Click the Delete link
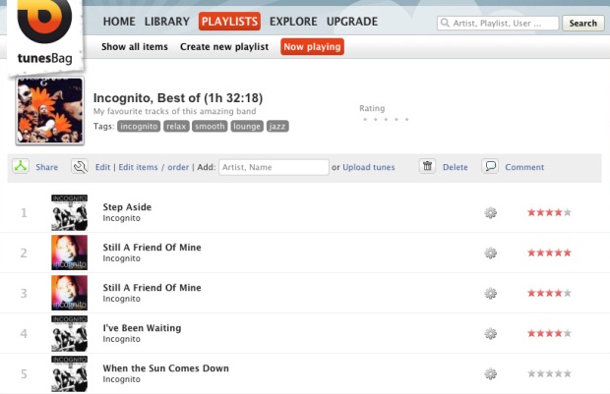Image resolution: width=610 pixels, height=394 pixels. click(x=455, y=167)
